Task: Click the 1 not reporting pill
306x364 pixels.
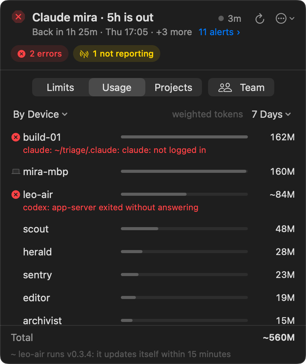Action: 117,54
